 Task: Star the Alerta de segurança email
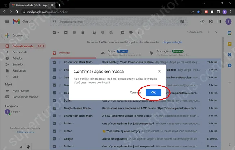[60, 139]
